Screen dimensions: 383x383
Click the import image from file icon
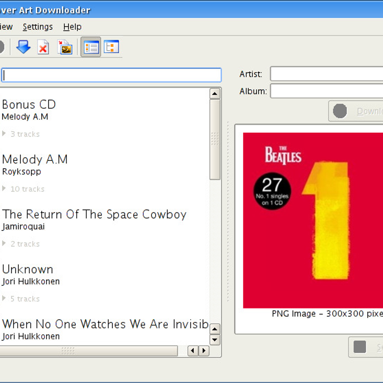(65, 47)
